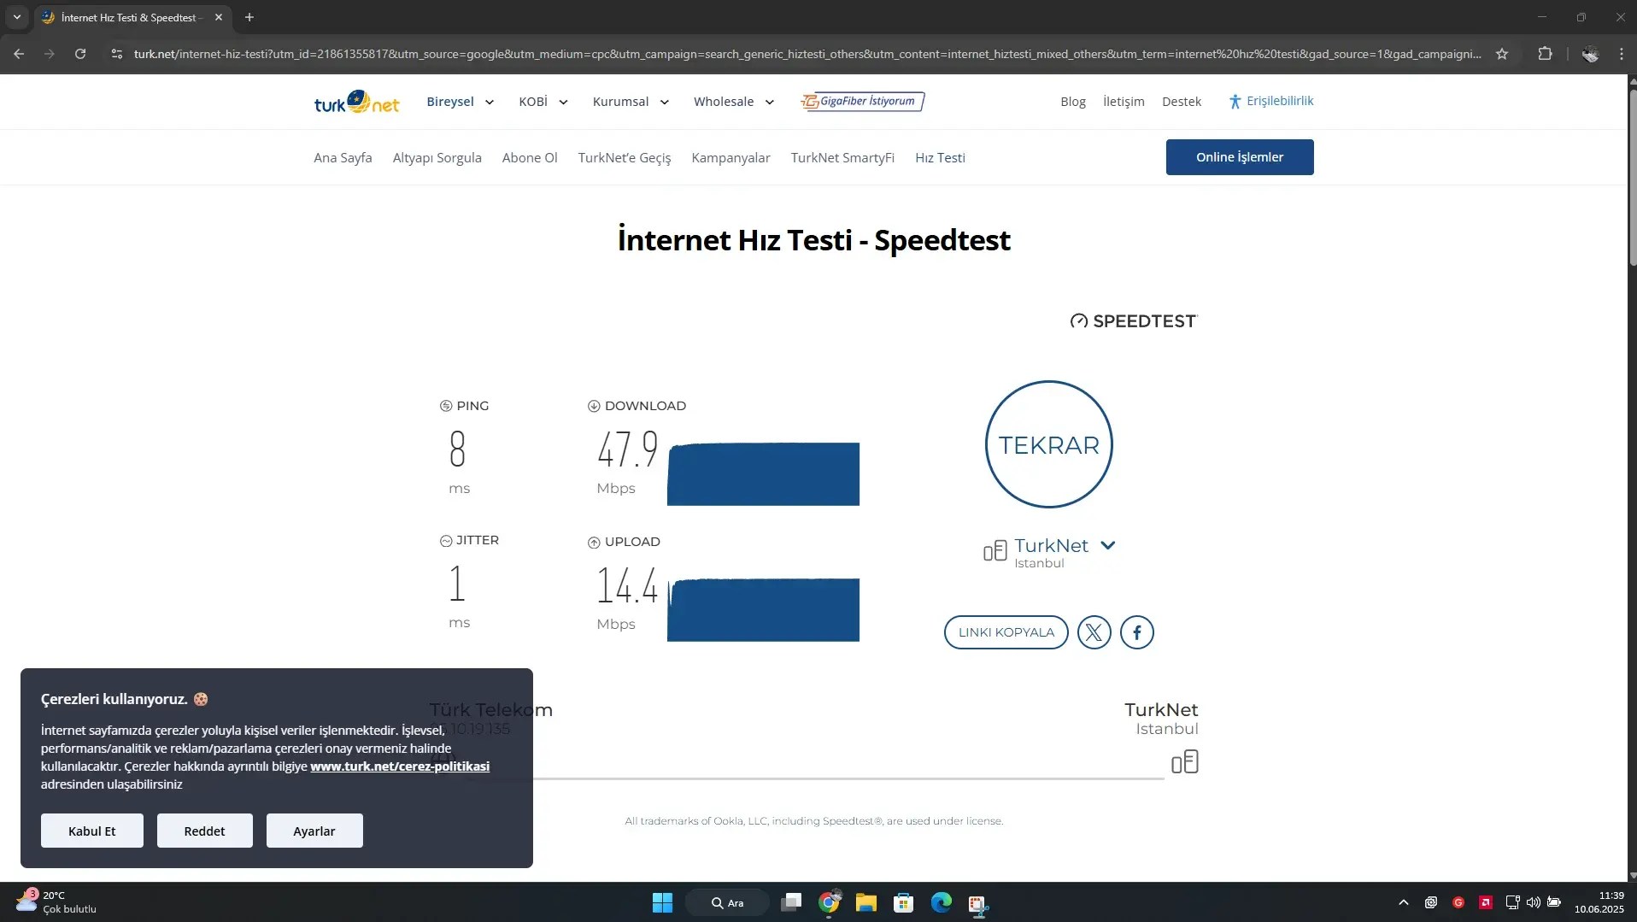Click the download speed graph

pyautogui.click(x=763, y=474)
